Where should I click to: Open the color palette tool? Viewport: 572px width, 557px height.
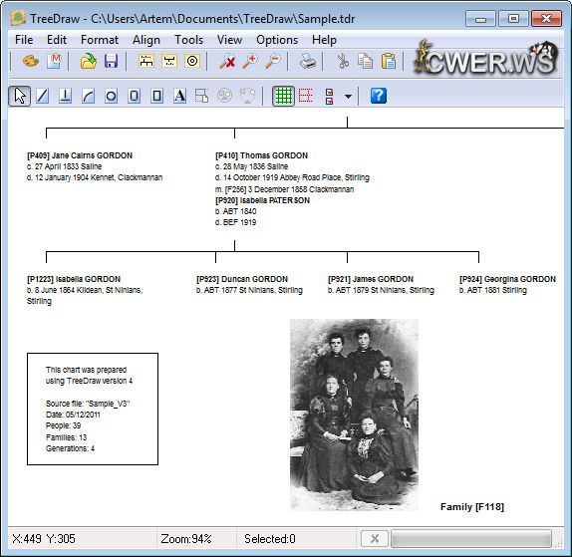click(31, 61)
